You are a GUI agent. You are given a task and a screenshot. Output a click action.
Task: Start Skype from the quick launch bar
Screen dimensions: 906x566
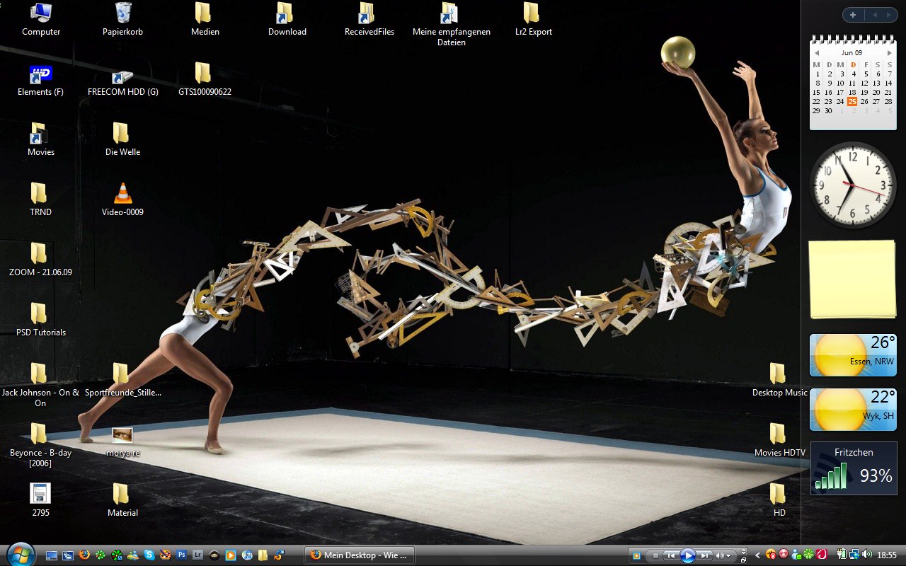(149, 555)
